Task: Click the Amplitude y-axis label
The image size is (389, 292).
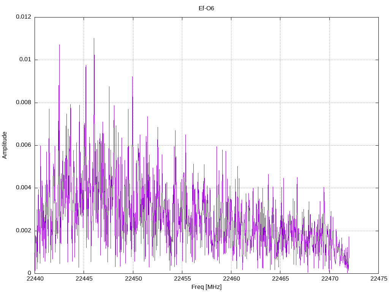Action: coord(5,145)
